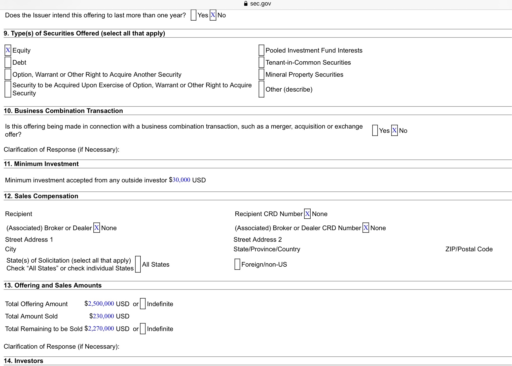512x366 pixels.
Task: Uncheck the Equity securities checkbox
Action: (x=8, y=50)
